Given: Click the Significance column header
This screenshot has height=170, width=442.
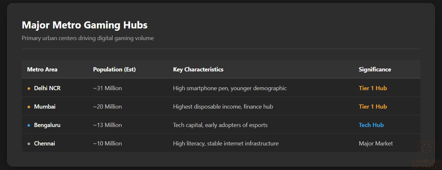Looking at the screenshot, I should coord(375,69).
